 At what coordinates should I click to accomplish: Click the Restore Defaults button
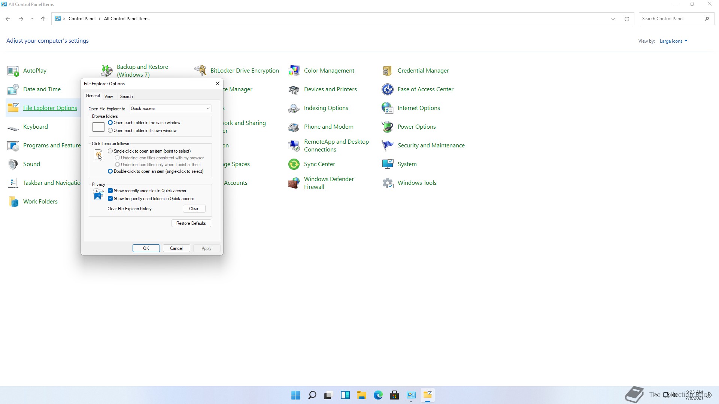tap(191, 223)
